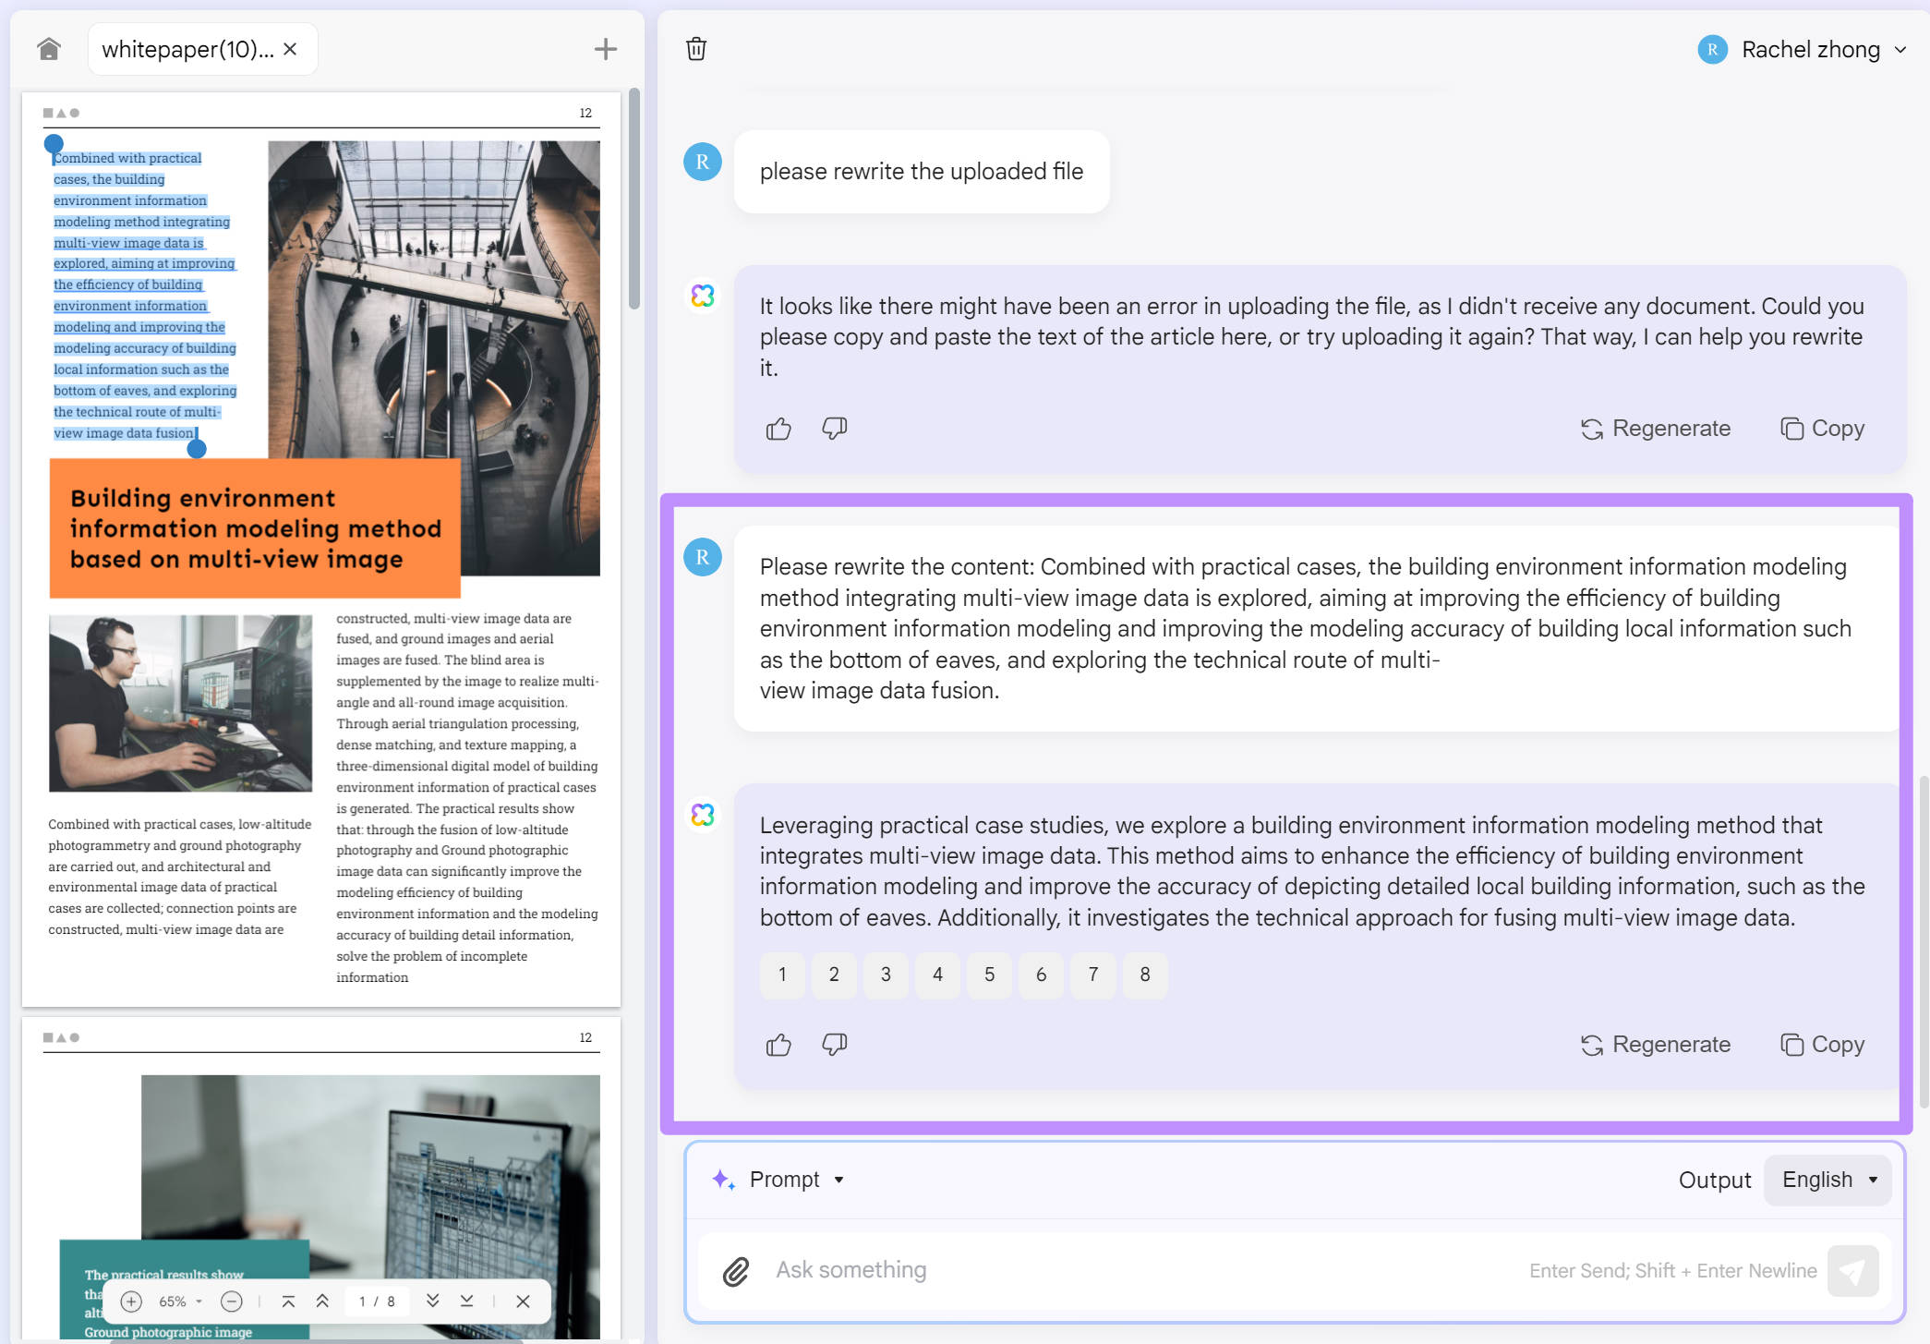Zoom out of the PDF with the minus button

pyautogui.click(x=232, y=1301)
